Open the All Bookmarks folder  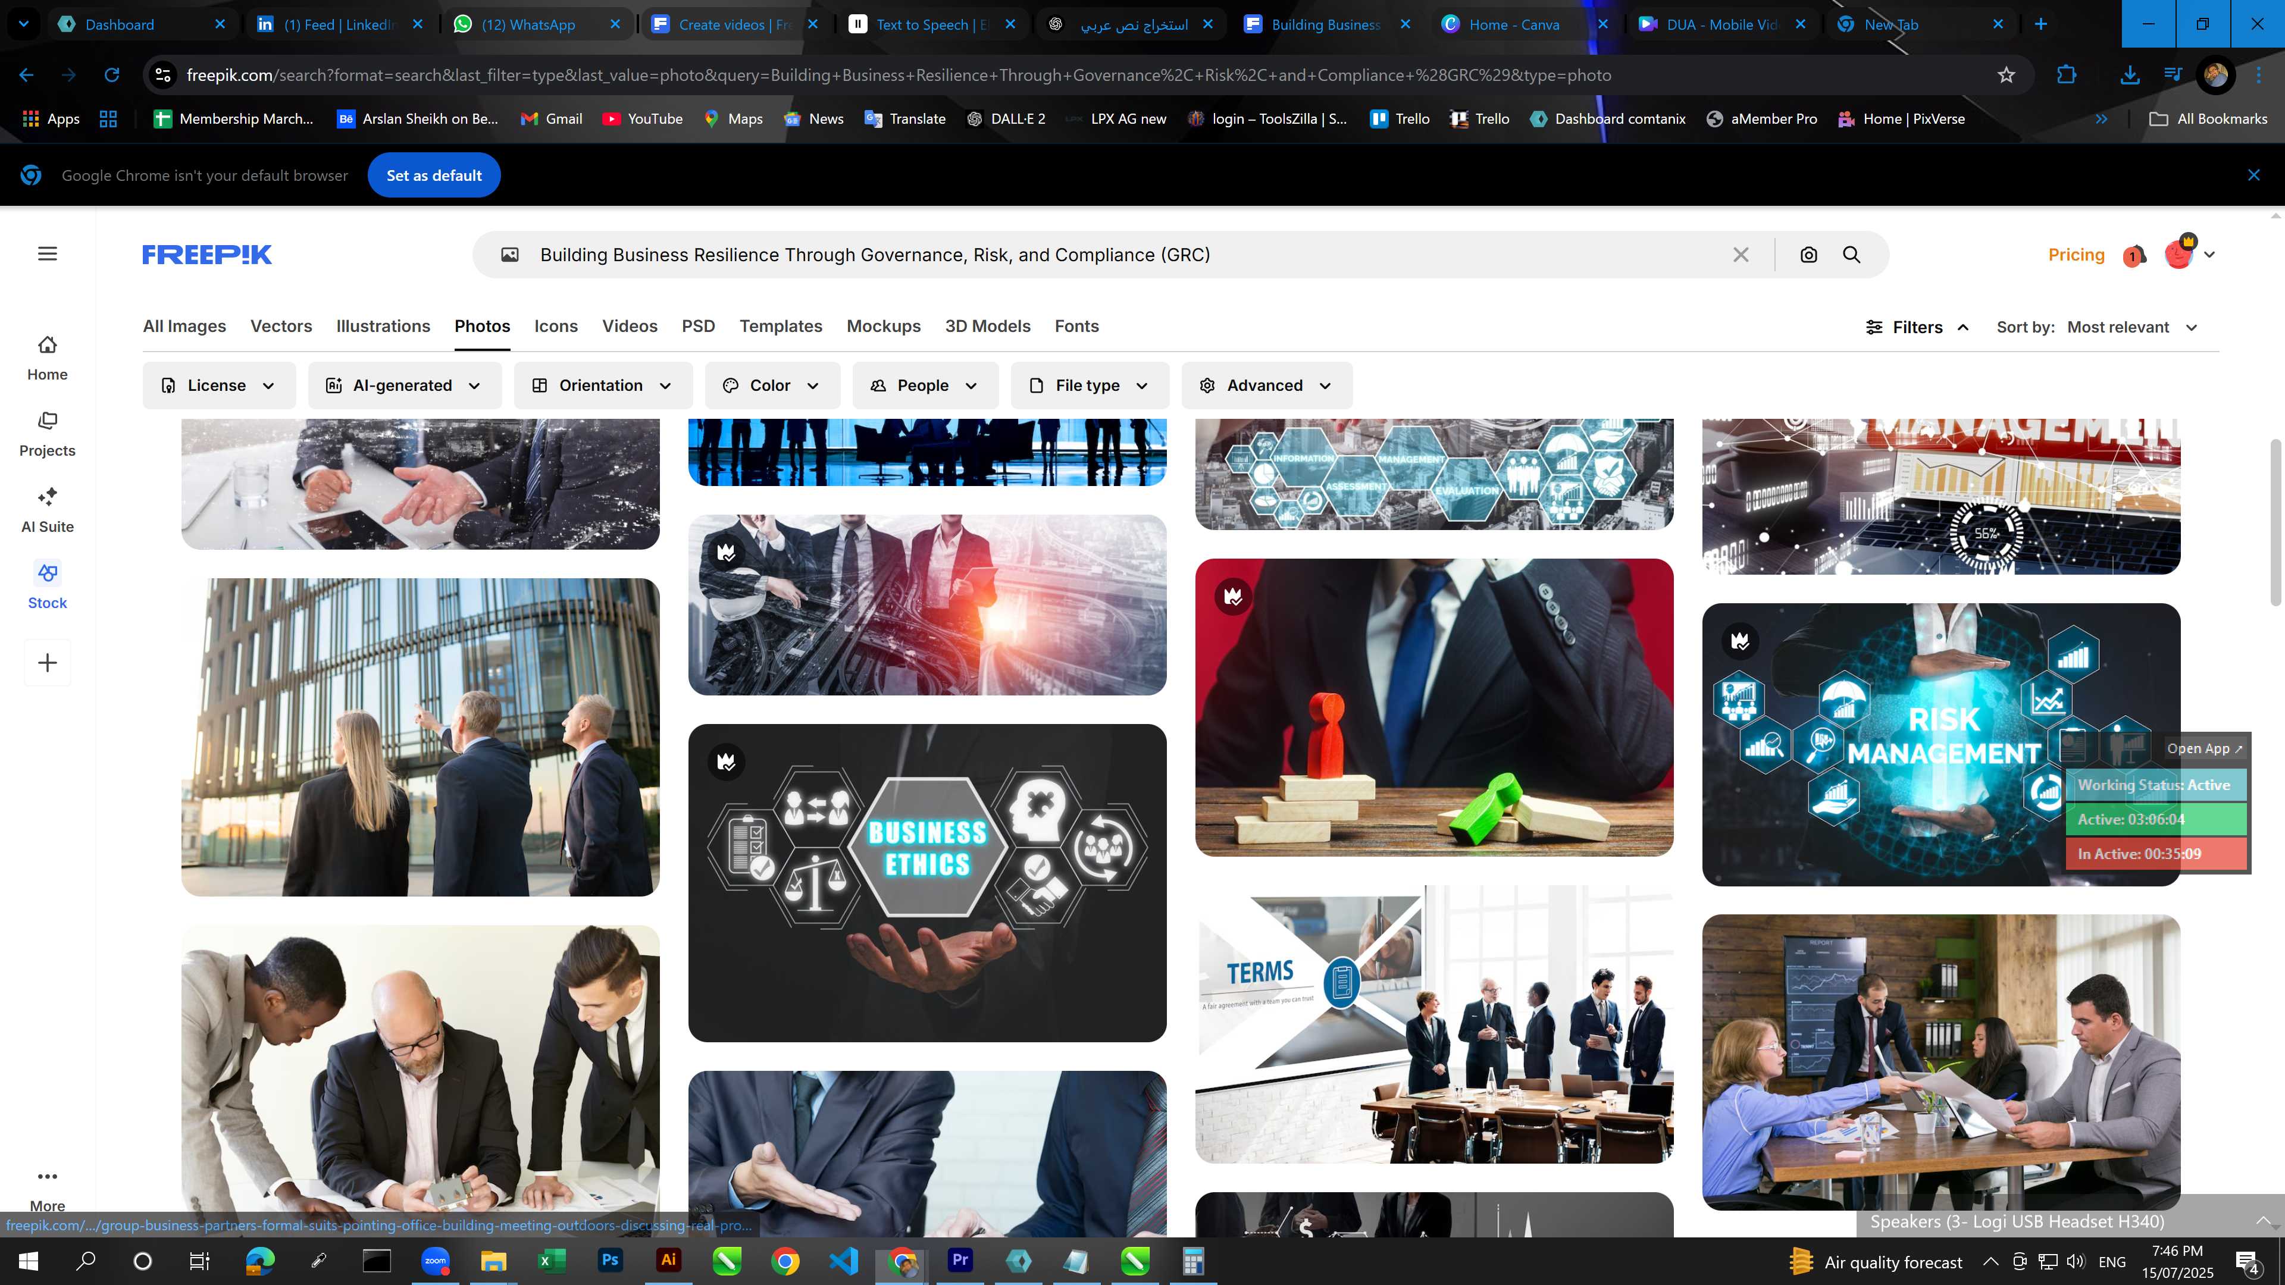click(2209, 119)
